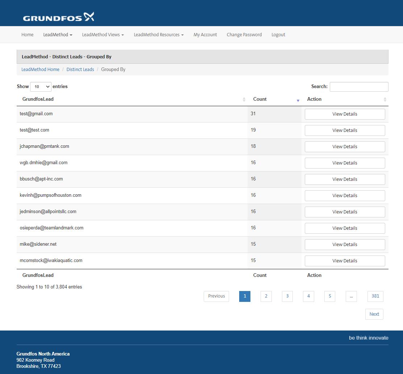
Task: View Details for osieperda@teamlandmark.com
Action: click(x=345, y=228)
